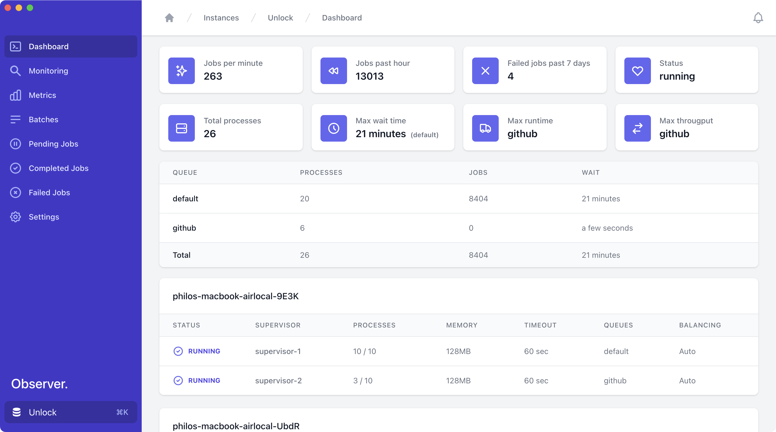
Task: Click the Status heart icon
Action: (x=637, y=71)
